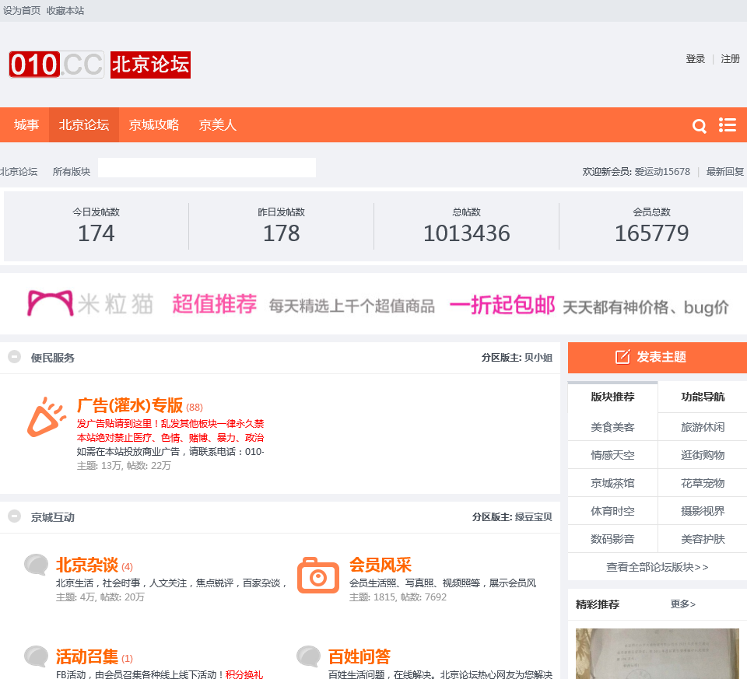Open 数码影音 board link
747x679 pixels.
(x=612, y=539)
